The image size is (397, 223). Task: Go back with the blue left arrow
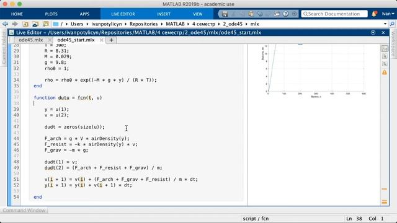5,24
